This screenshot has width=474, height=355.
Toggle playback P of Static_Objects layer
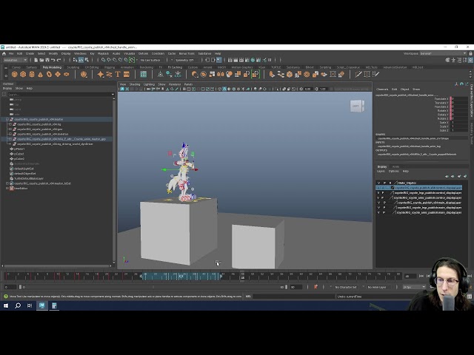coord(384,183)
